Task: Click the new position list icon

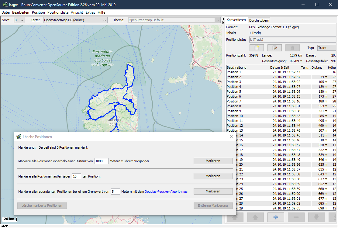Action: tap(257, 48)
